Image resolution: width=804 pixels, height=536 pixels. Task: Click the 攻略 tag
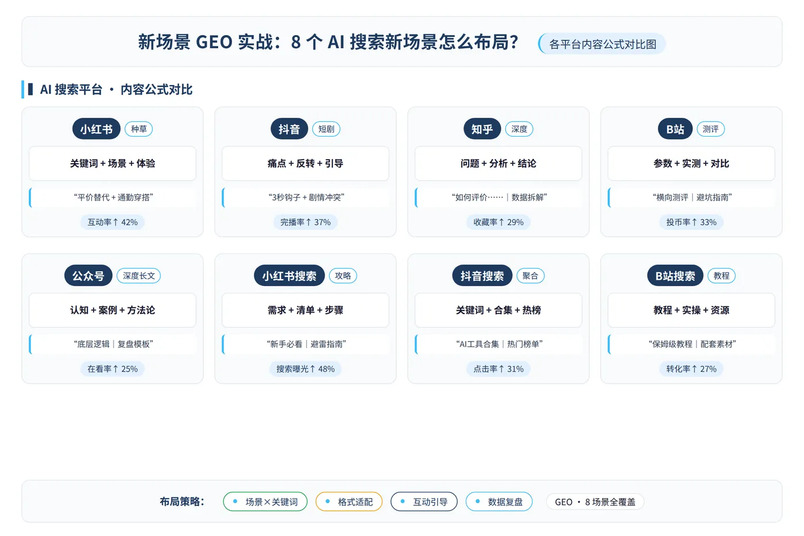pyautogui.click(x=343, y=276)
